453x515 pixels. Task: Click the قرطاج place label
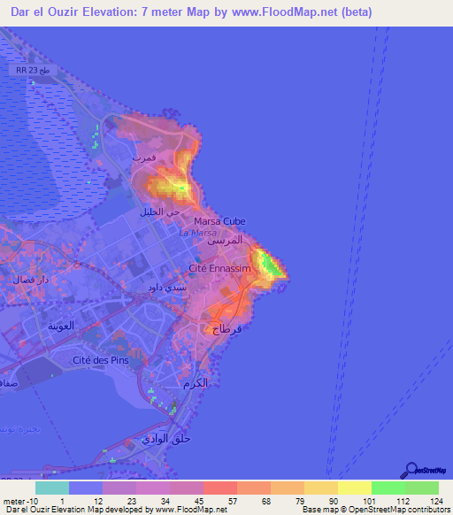pyautogui.click(x=226, y=329)
